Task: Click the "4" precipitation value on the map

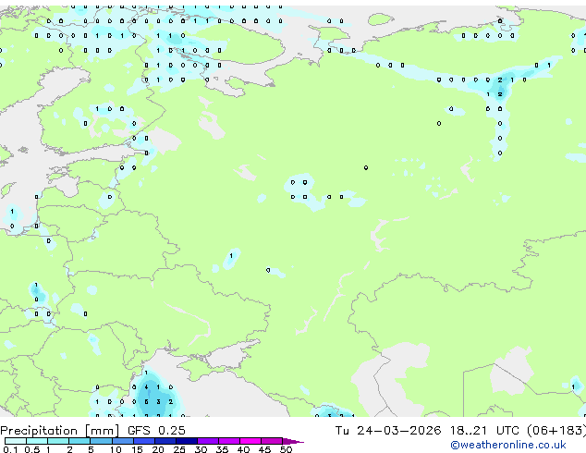Action: pyautogui.click(x=146, y=387)
